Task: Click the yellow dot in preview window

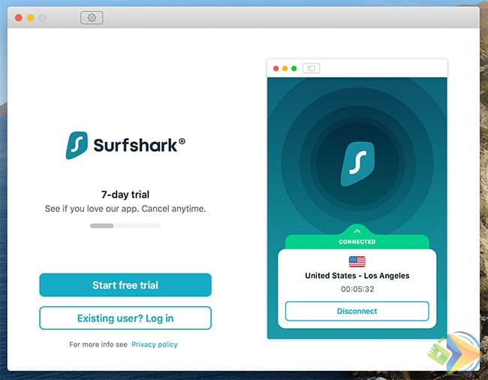Action: tap(285, 68)
